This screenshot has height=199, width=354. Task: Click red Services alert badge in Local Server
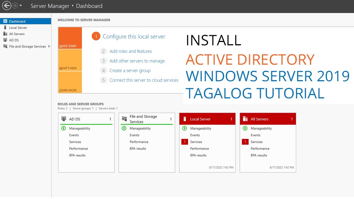pyautogui.click(x=184, y=142)
